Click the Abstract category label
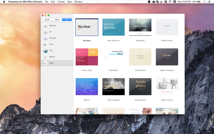 pyautogui.click(x=53, y=25)
